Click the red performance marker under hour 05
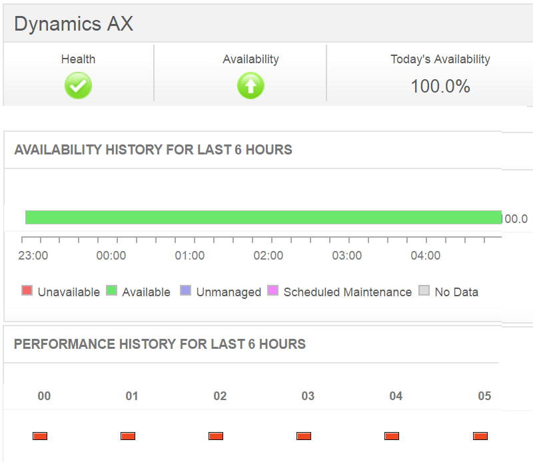Screen dimensions: 533x466 coord(480,436)
